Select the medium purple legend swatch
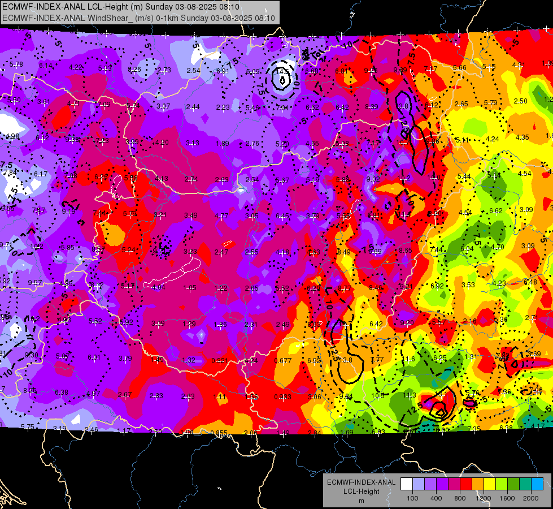The width and height of the screenshot is (553, 509). (430, 484)
